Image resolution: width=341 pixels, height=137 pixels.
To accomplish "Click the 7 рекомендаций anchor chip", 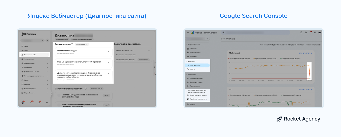I will [62, 39].
